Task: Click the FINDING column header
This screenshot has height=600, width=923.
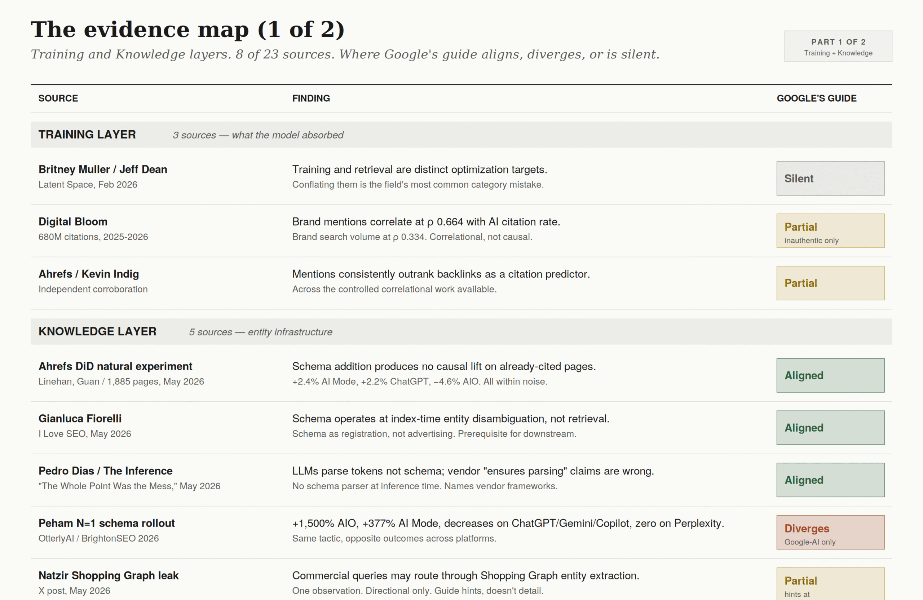Action: click(x=311, y=98)
